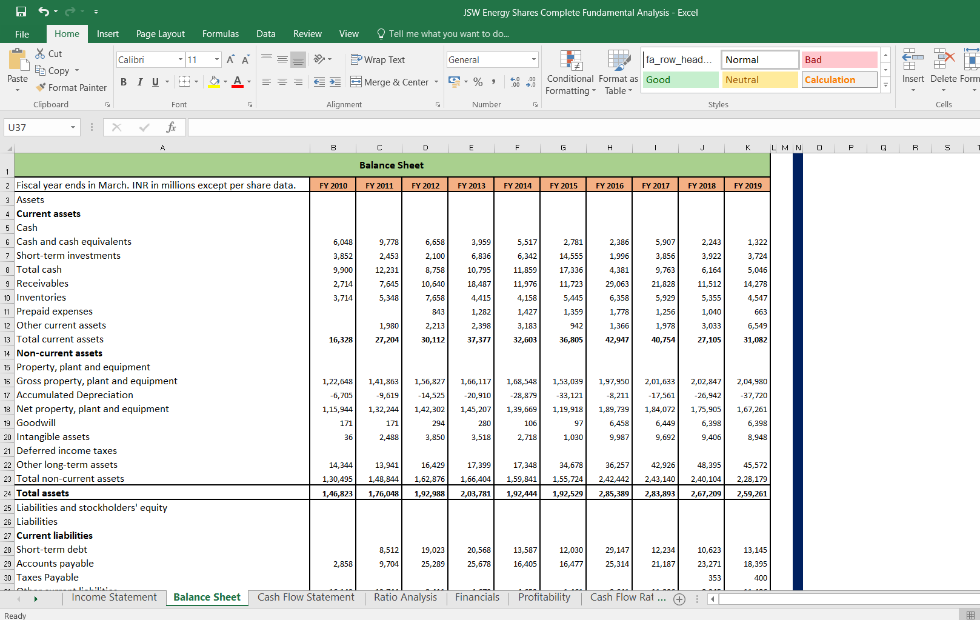The height and width of the screenshot is (620, 980).
Task: Increase font size with large A icon
Action: click(230, 59)
